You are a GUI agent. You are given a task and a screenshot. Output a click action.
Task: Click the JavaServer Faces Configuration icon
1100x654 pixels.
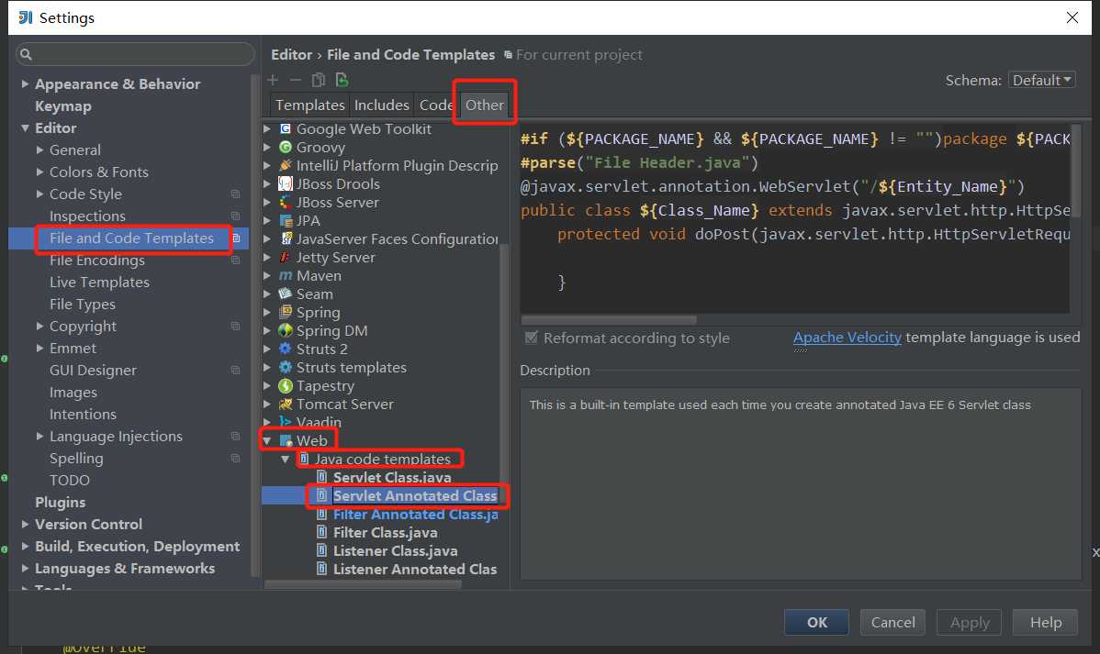[x=286, y=239]
